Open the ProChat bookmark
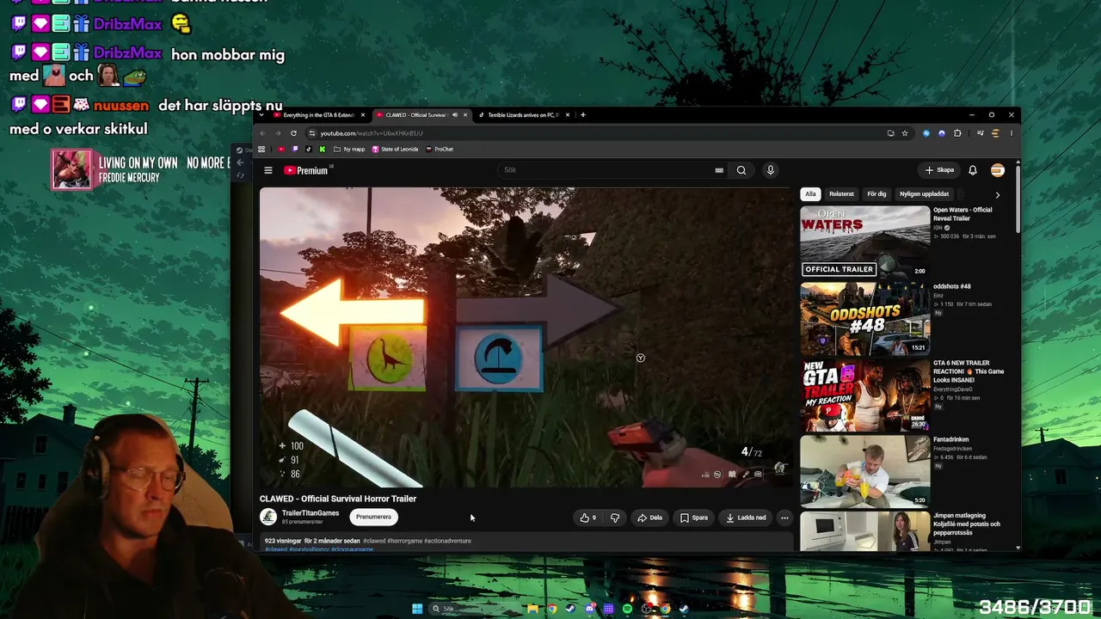 click(439, 149)
